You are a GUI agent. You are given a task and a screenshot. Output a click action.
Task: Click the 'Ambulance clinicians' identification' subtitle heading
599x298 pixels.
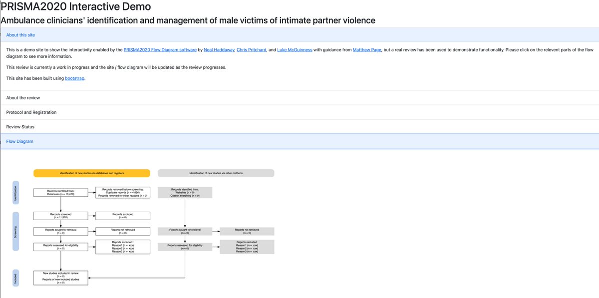click(x=188, y=20)
